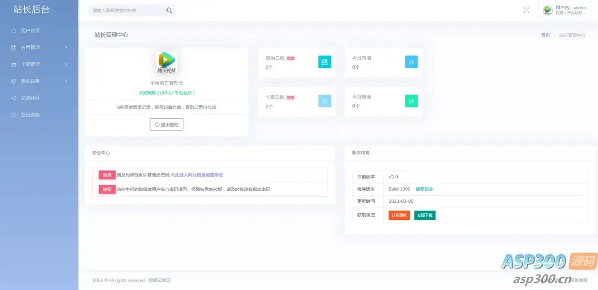Click the 退出登陆 button in profile card
This screenshot has width=598, height=290.
[x=166, y=125]
